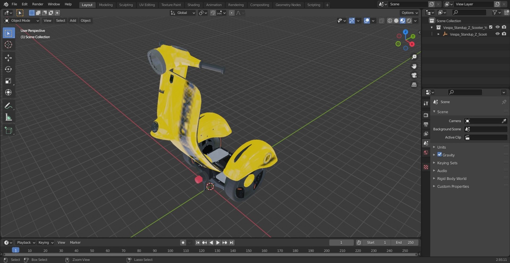This screenshot has height=263, width=510.
Task: Toggle auto keying record button
Action: click(183, 243)
